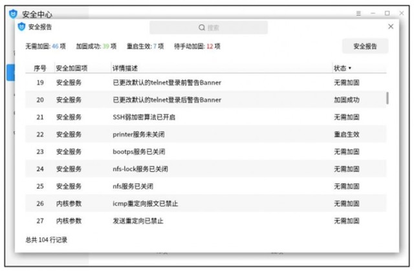
Task: Click 加固成功 status in row 20
Action: (x=346, y=100)
